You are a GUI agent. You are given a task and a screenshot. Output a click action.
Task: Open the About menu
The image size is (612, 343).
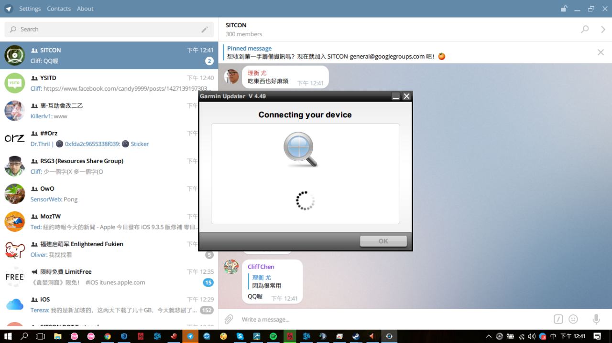click(x=85, y=9)
